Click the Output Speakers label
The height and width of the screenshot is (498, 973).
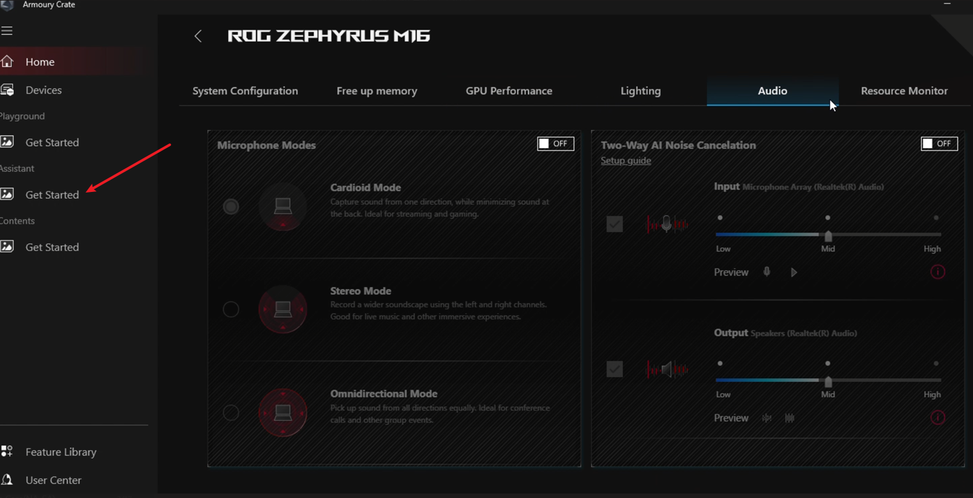[804, 333]
